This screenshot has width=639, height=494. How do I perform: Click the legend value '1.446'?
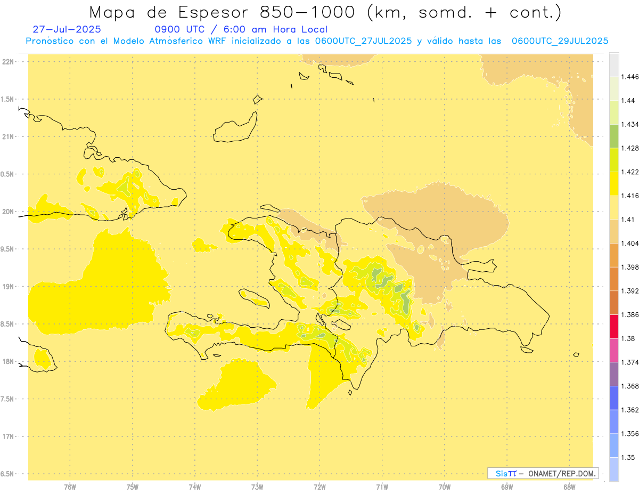point(629,77)
